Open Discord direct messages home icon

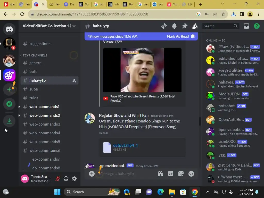(x=9, y=29)
